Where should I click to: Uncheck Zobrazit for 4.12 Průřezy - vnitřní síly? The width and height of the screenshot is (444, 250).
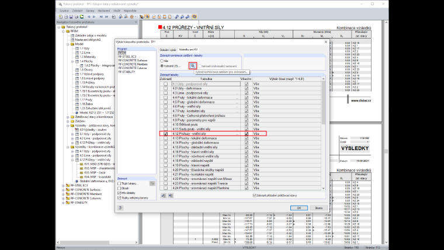[x=166, y=134]
